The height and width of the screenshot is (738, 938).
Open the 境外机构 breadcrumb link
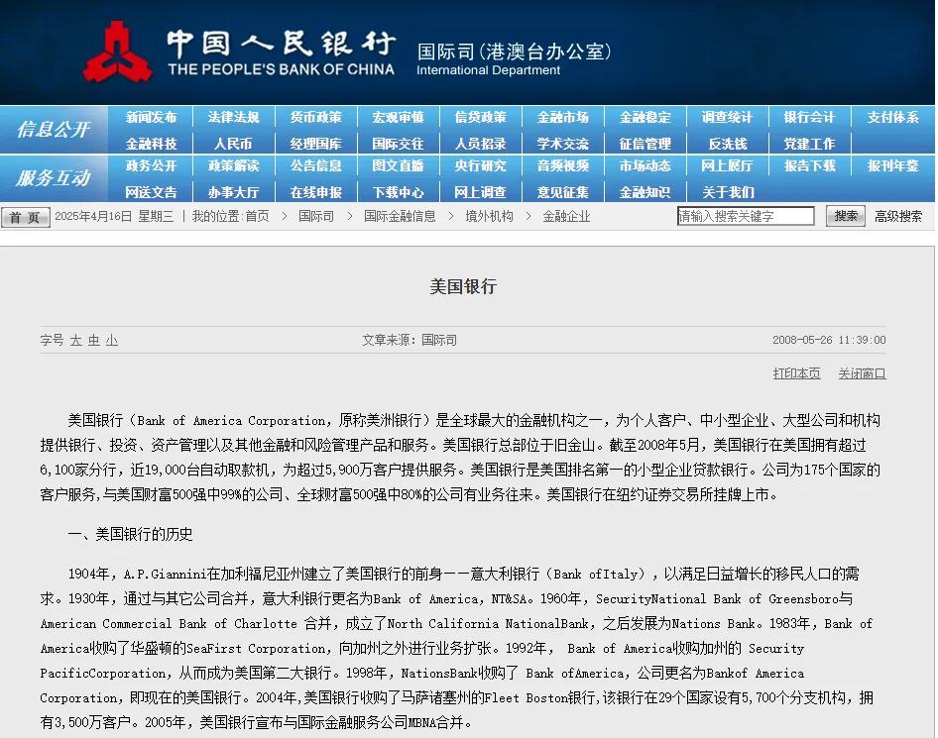point(490,216)
